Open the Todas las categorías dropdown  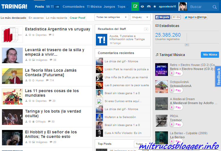pos(112,17)
